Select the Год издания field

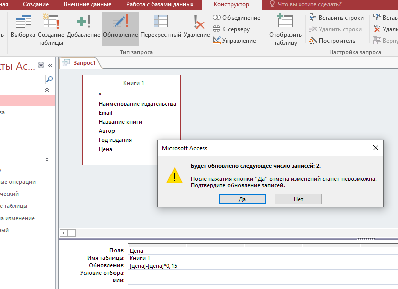coord(115,140)
